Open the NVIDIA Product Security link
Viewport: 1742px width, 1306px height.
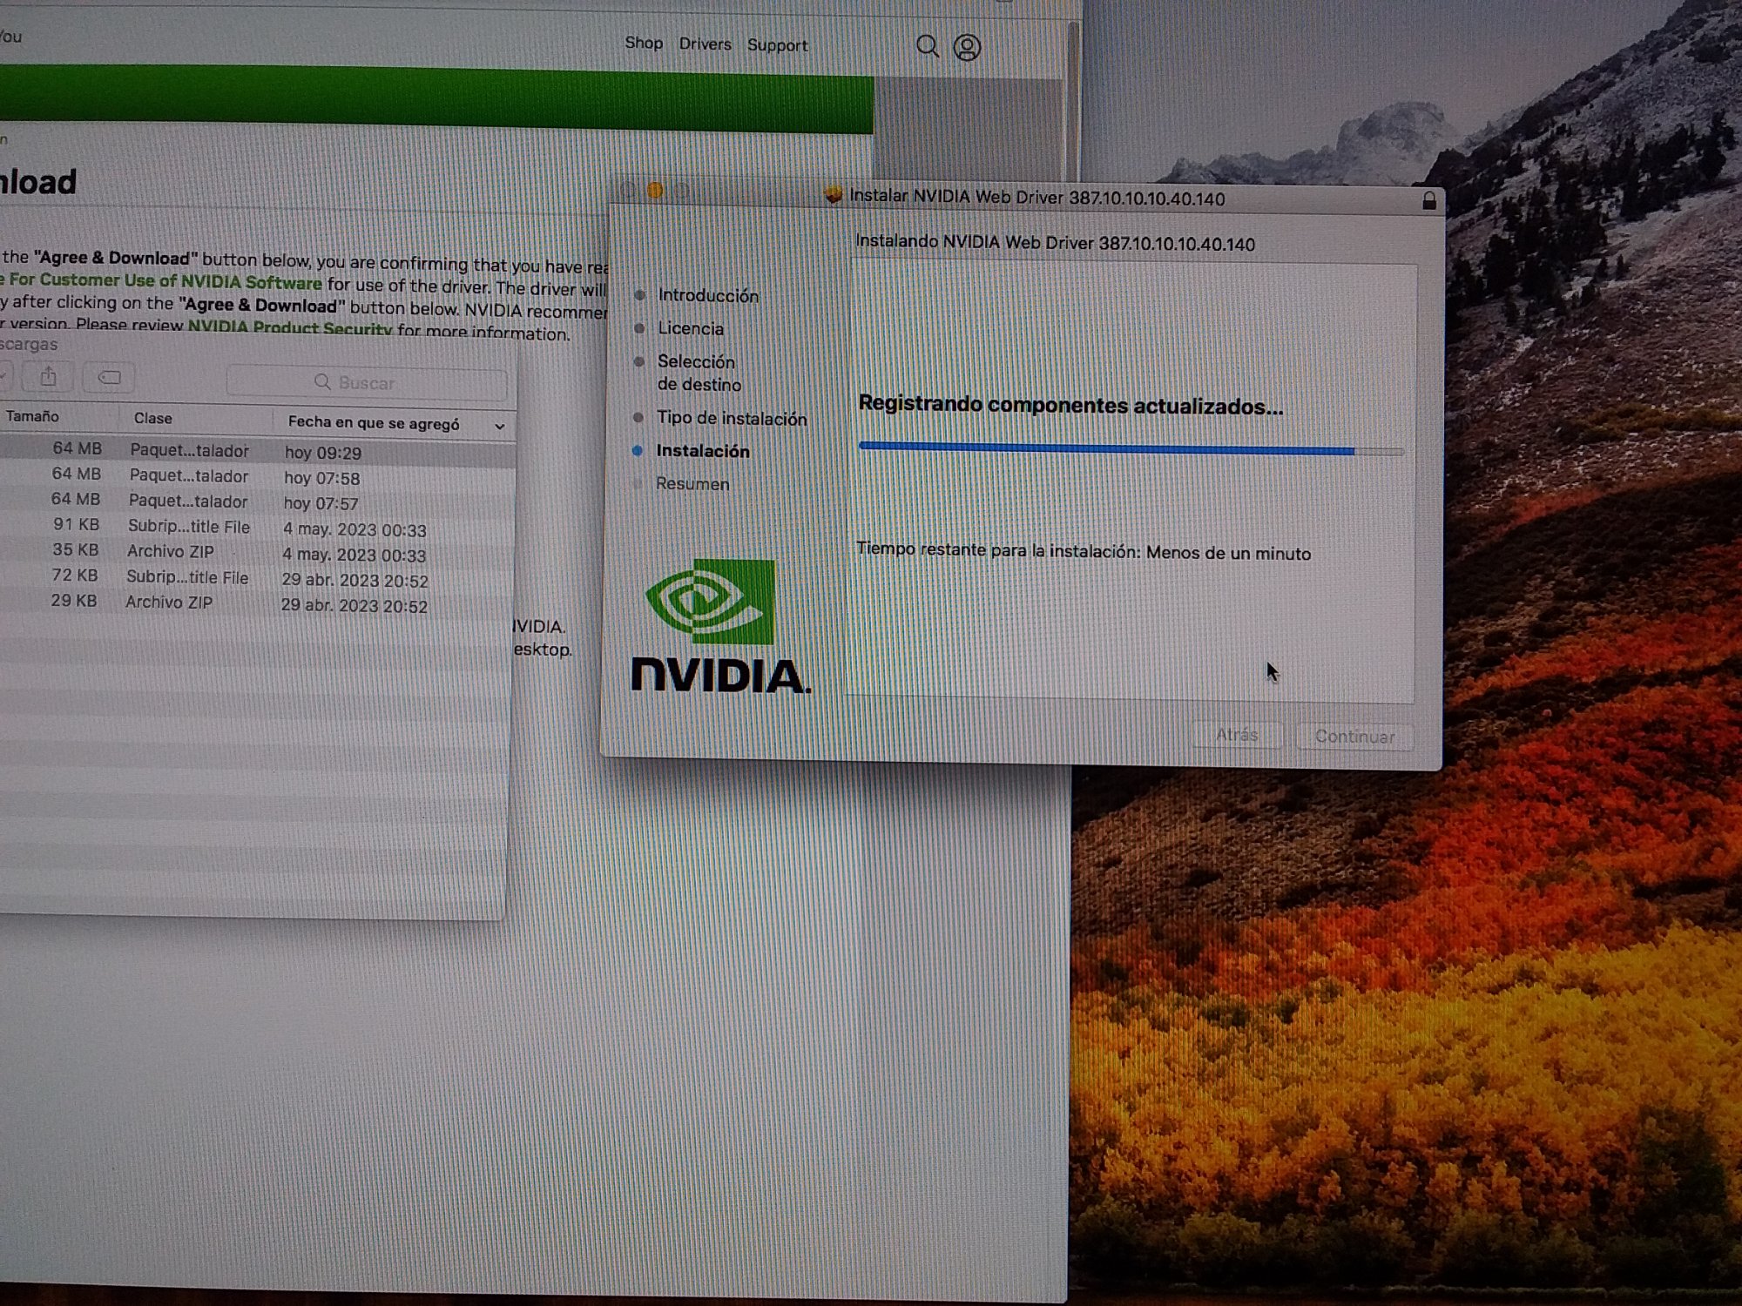point(290,328)
